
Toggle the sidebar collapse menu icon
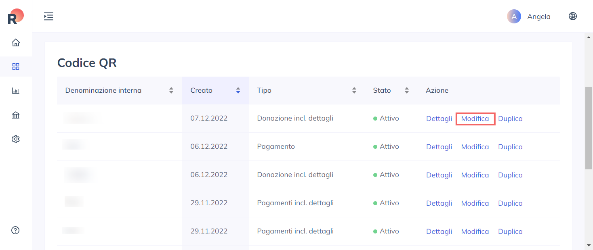(x=48, y=17)
